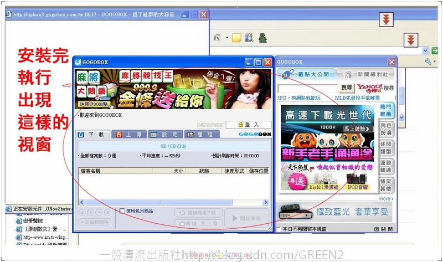Click the 速度形式 column header
The width and height of the screenshot is (443, 262).
point(234,171)
